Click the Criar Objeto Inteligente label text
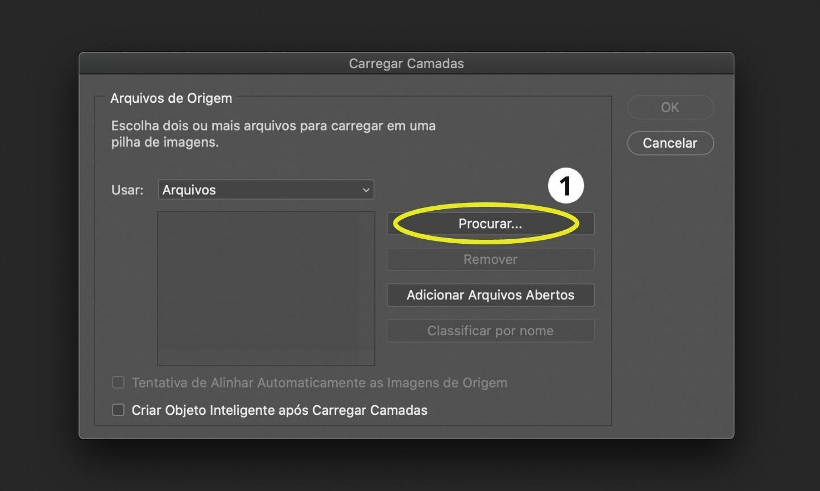 [279, 410]
